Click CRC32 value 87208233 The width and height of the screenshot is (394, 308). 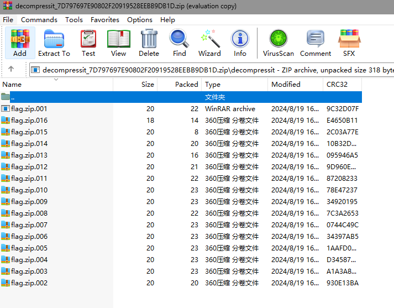coord(342,178)
